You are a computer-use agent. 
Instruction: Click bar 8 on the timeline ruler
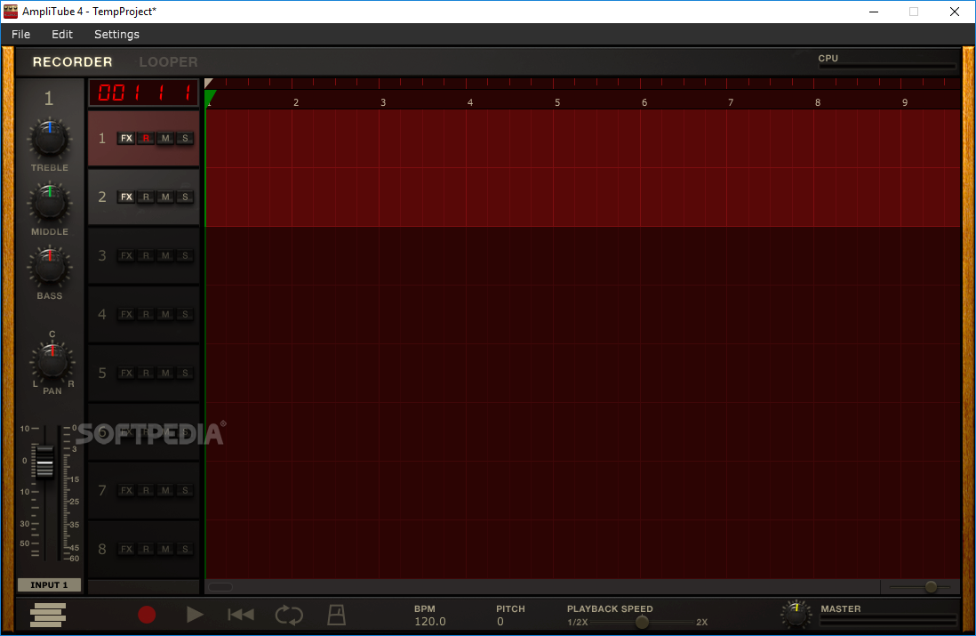(818, 102)
